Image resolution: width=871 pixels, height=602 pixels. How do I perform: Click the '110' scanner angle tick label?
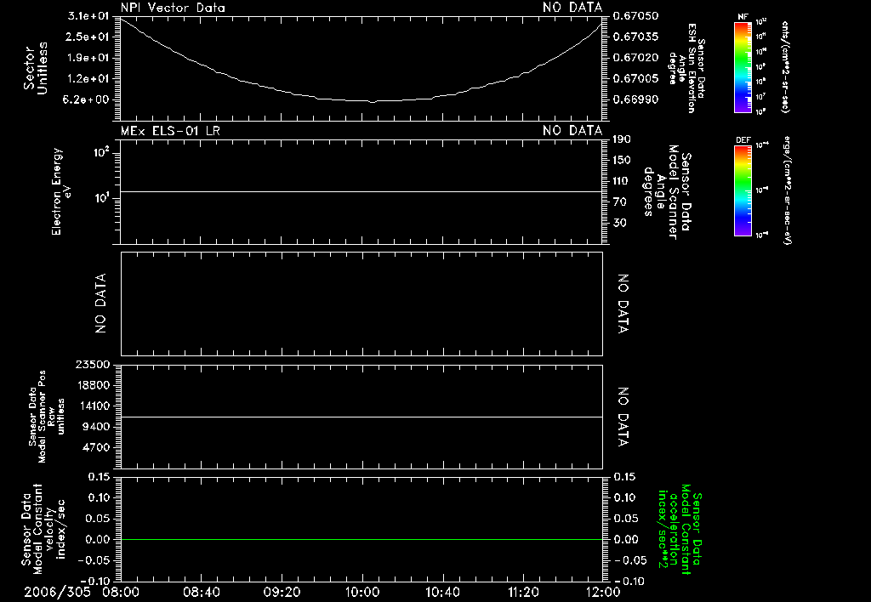pos(622,181)
